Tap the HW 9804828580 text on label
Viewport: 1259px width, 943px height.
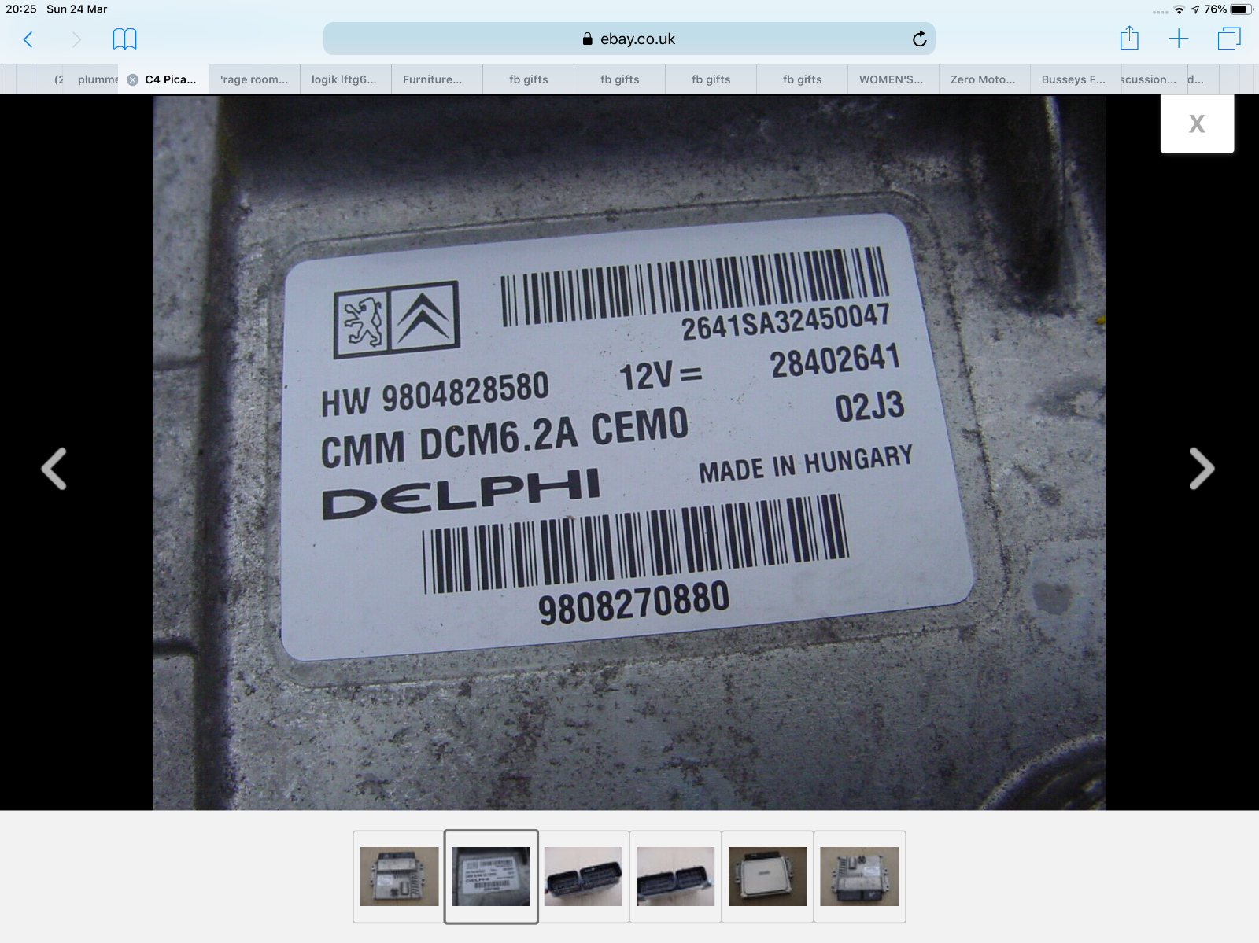point(434,396)
